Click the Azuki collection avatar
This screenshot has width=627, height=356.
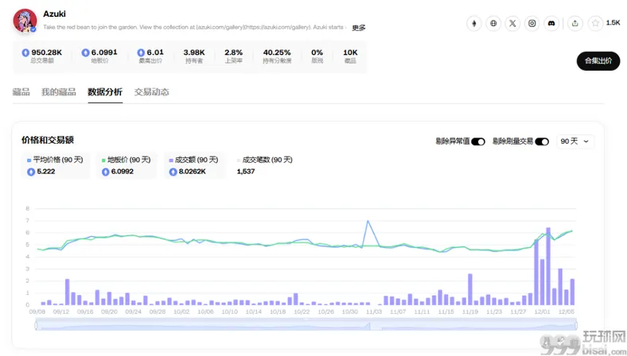pos(25,21)
